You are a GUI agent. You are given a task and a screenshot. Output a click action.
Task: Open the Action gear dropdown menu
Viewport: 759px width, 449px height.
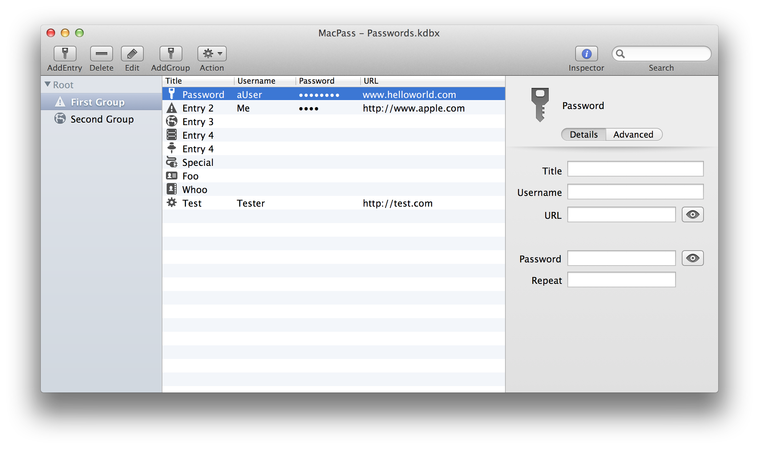212,54
